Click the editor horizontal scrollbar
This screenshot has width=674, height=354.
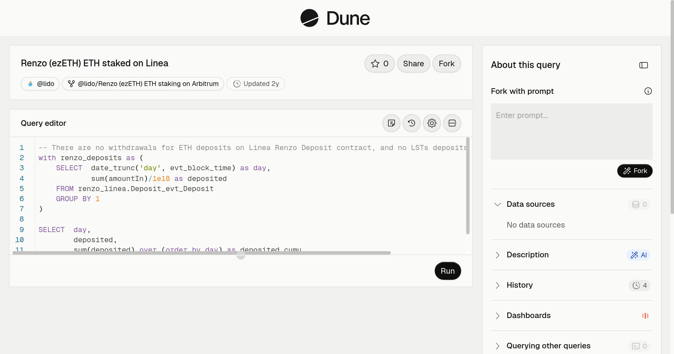[x=201, y=253]
